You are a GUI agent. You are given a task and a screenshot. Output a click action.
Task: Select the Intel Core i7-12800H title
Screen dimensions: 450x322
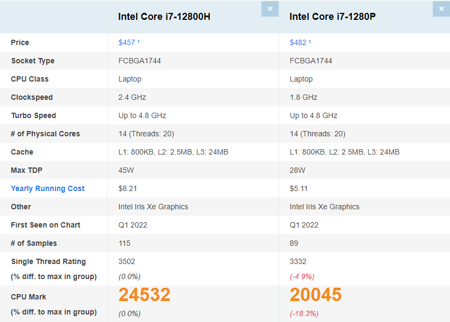tap(164, 16)
